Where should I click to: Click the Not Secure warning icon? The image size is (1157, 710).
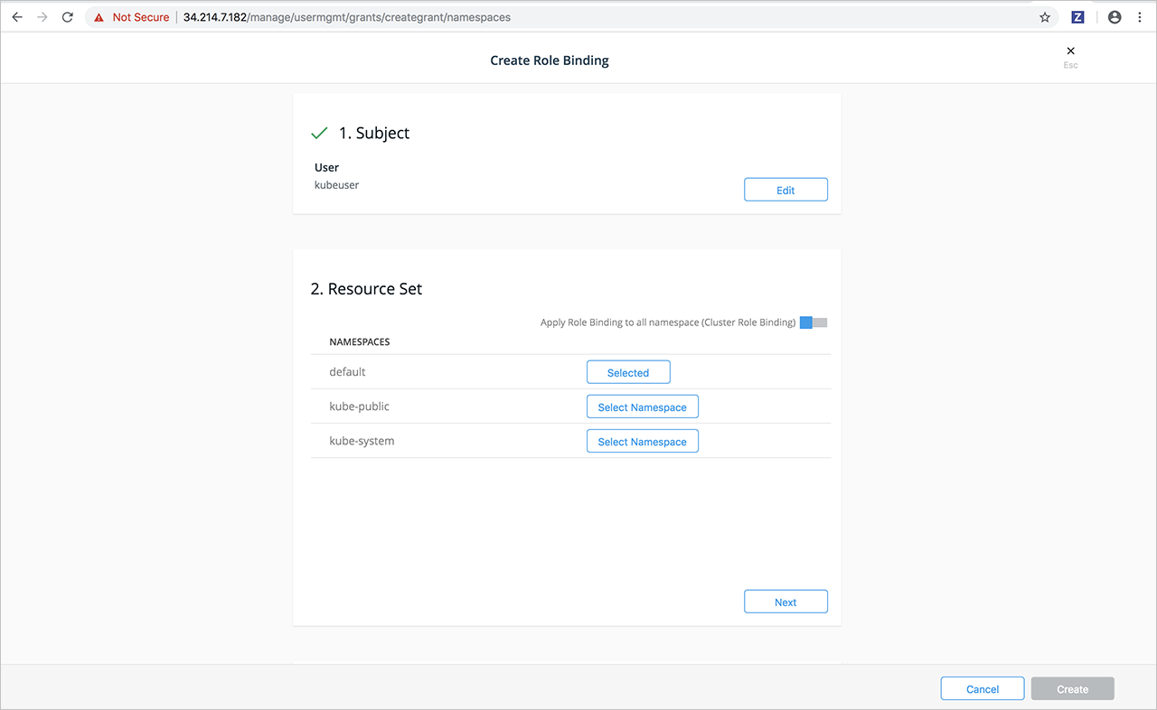click(99, 17)
